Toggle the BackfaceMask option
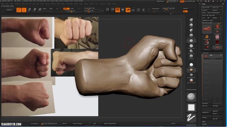 (x=191, y=90)
